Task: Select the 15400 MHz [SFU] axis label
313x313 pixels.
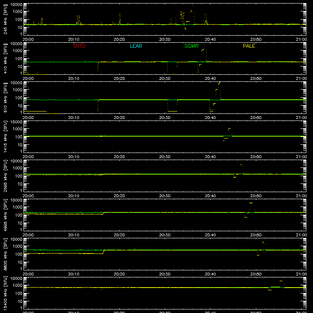Action: 5,293
